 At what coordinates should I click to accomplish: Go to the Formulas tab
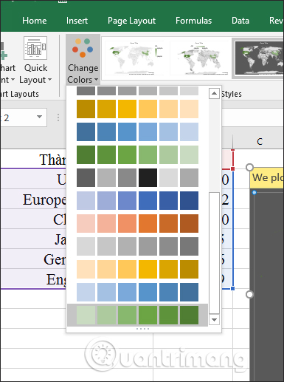[x=193, y=21]
